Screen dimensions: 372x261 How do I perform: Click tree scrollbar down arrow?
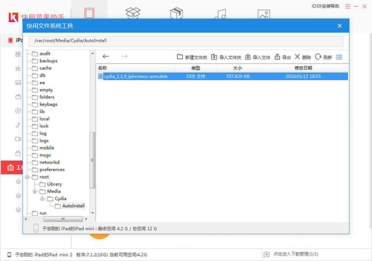click(92, 213)
